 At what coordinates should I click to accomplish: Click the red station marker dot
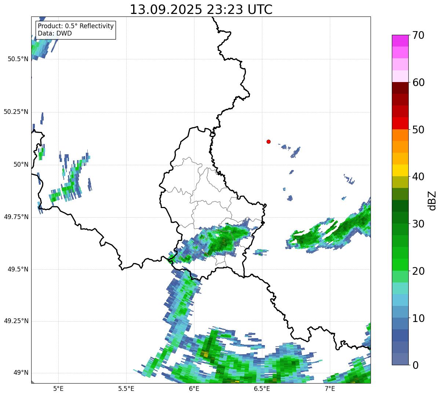point(269,141)
